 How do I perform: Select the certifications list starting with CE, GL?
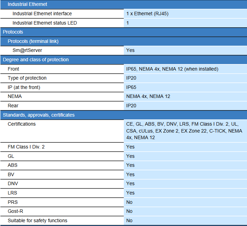click(x=184, y=131)
